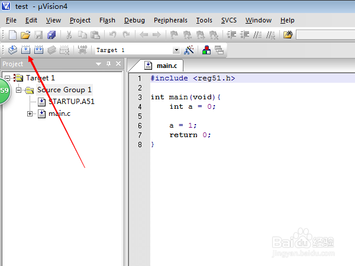The width and height of the screenshot is (355, 266).
Task: Build target files icon
Action: coord(25,50)
